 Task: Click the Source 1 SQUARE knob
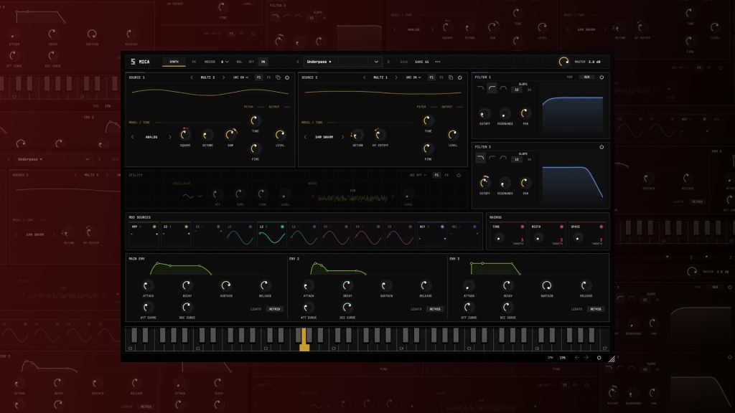185,135
